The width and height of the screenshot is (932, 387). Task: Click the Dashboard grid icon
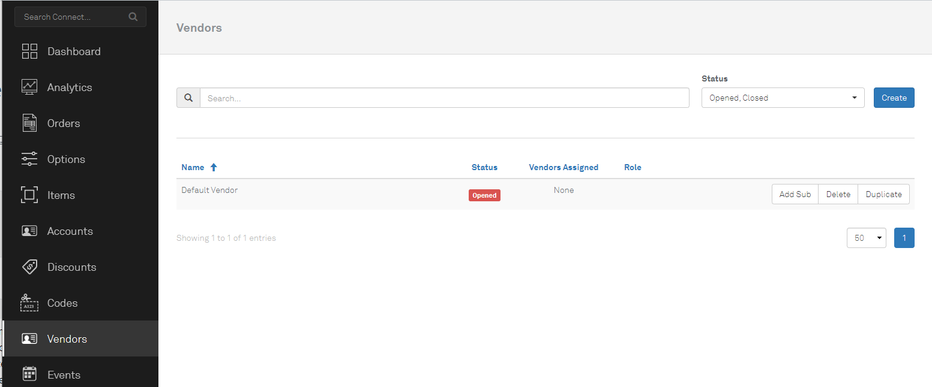click(29, 52)
